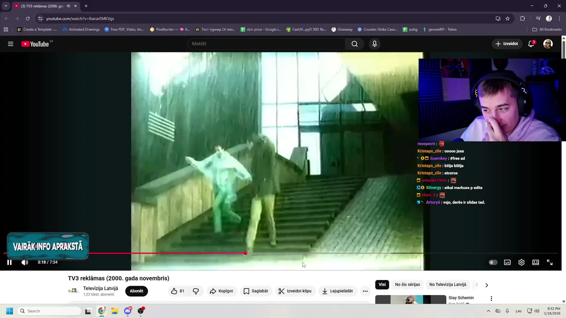Open generalRP - Tebex bookmark

[x=440, y=30]
